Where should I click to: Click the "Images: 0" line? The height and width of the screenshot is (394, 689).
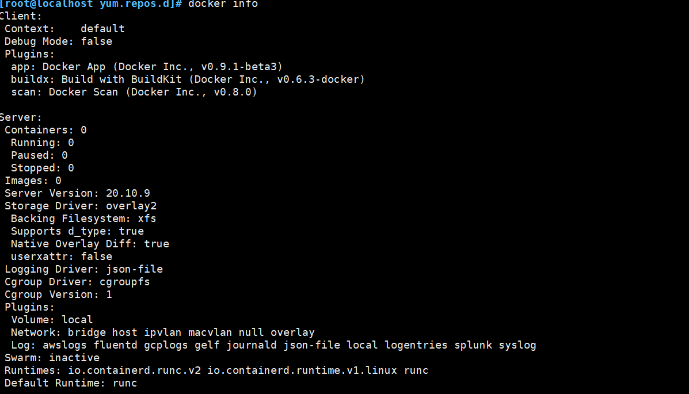click(33, 181)
